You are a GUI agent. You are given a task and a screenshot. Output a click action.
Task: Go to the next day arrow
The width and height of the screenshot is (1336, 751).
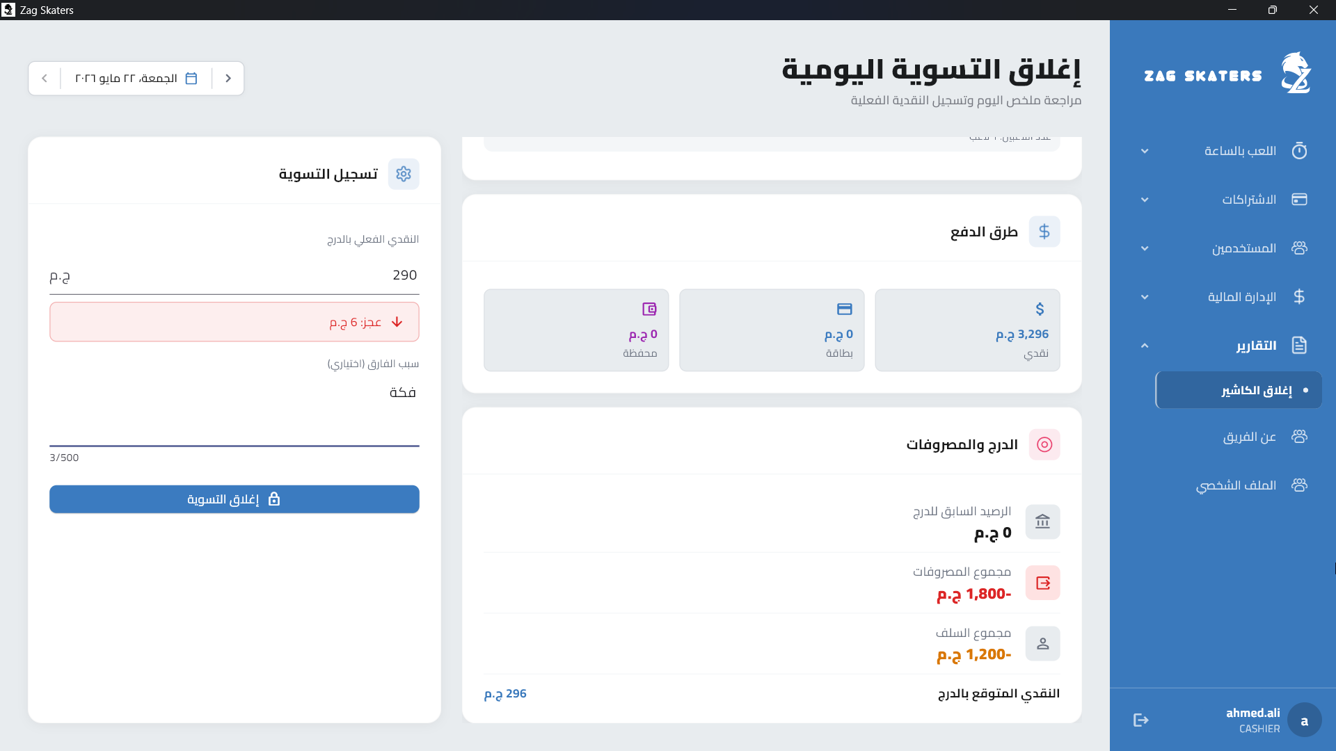click(45, 79)
